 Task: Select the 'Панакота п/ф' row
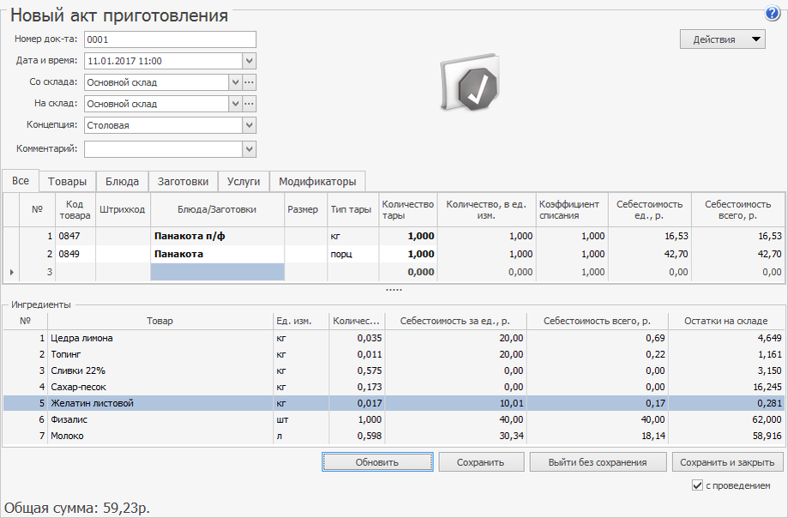click(x=394, y=236)
